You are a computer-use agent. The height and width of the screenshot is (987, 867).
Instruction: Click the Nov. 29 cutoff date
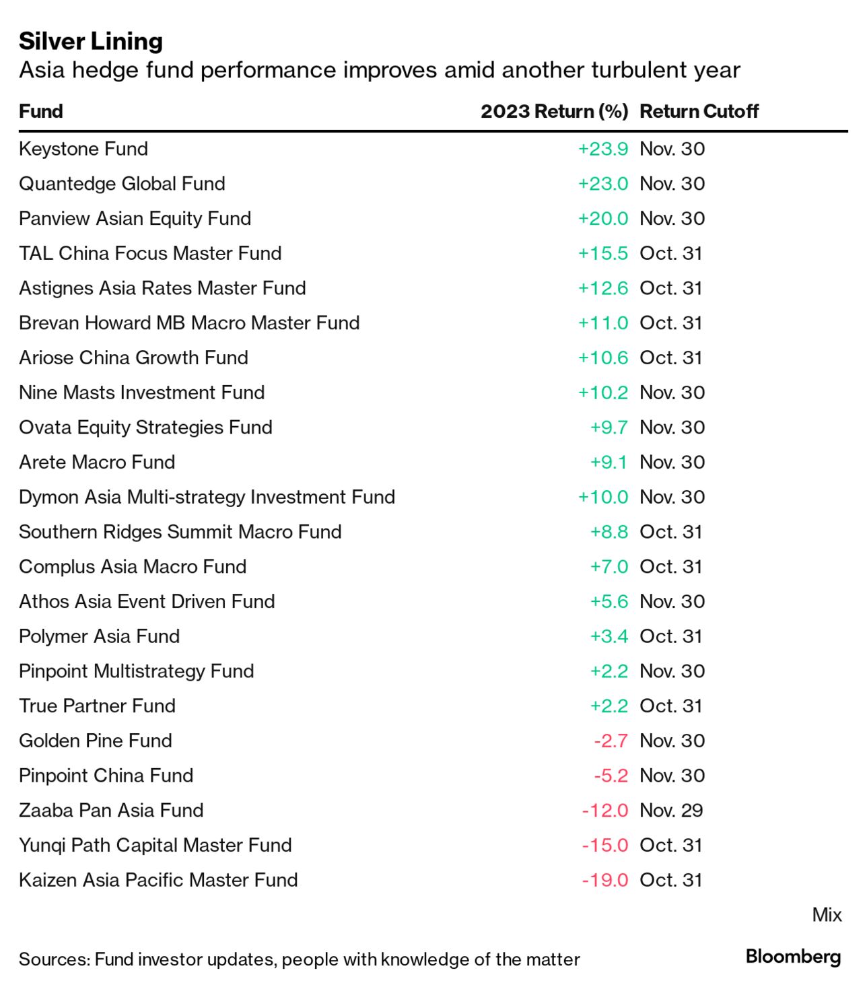[x=671, y=811]
